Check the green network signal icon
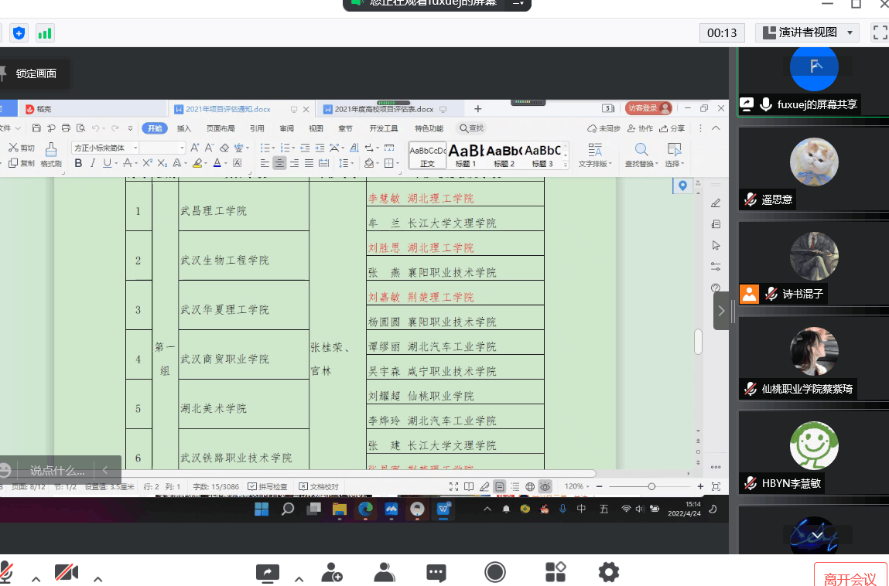The height and width of the screenshot is (586, 889). click(45, 33)
